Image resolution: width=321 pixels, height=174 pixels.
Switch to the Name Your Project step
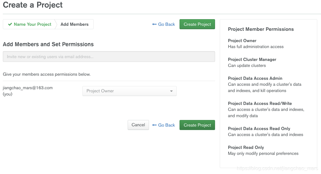[x=32, y=24]
